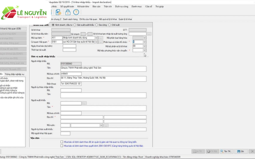
Task: Click browse button beside Mã nước
Action: click(106, 125)
